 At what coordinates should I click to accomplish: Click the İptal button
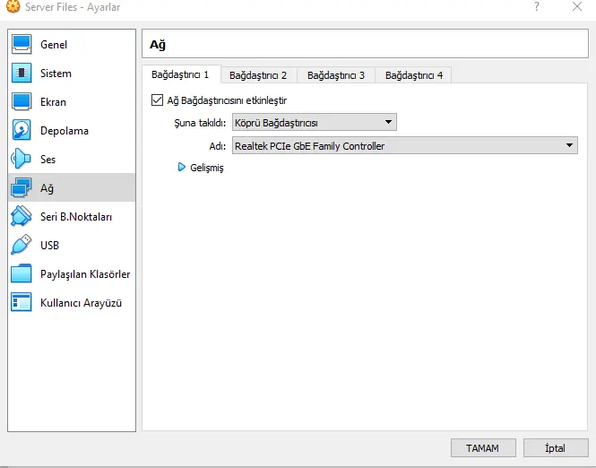pos(555,447)
